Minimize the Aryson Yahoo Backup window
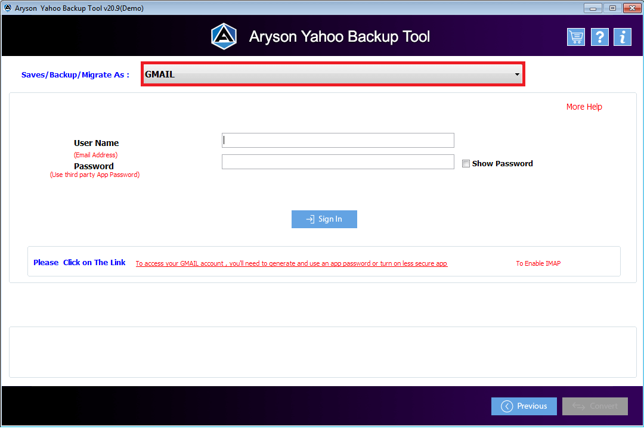Image resolution: width=644 pixels, height=429 pixels. tap(593, 8)
